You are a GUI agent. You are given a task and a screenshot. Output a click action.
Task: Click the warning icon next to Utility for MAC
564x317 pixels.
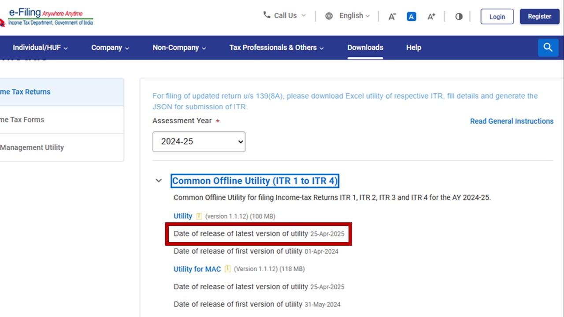coord(227,269)
